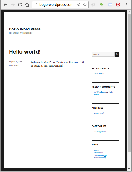Open the Chrome three-dot menu
Screen dimensions: 132x172
point(127,5)
